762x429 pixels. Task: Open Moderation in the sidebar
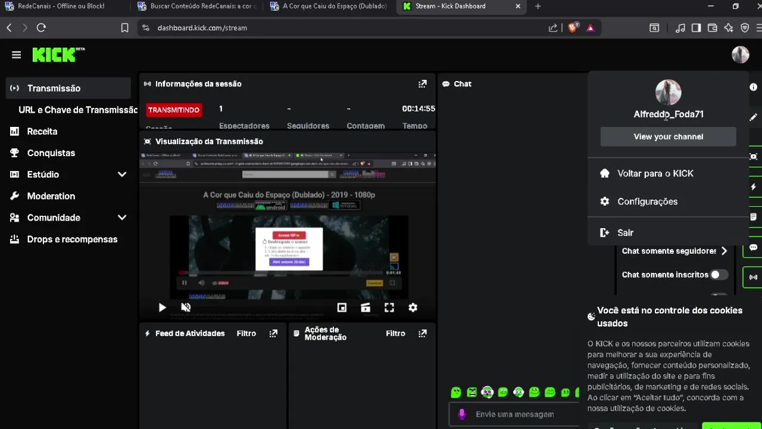click(x=51, y=196)
